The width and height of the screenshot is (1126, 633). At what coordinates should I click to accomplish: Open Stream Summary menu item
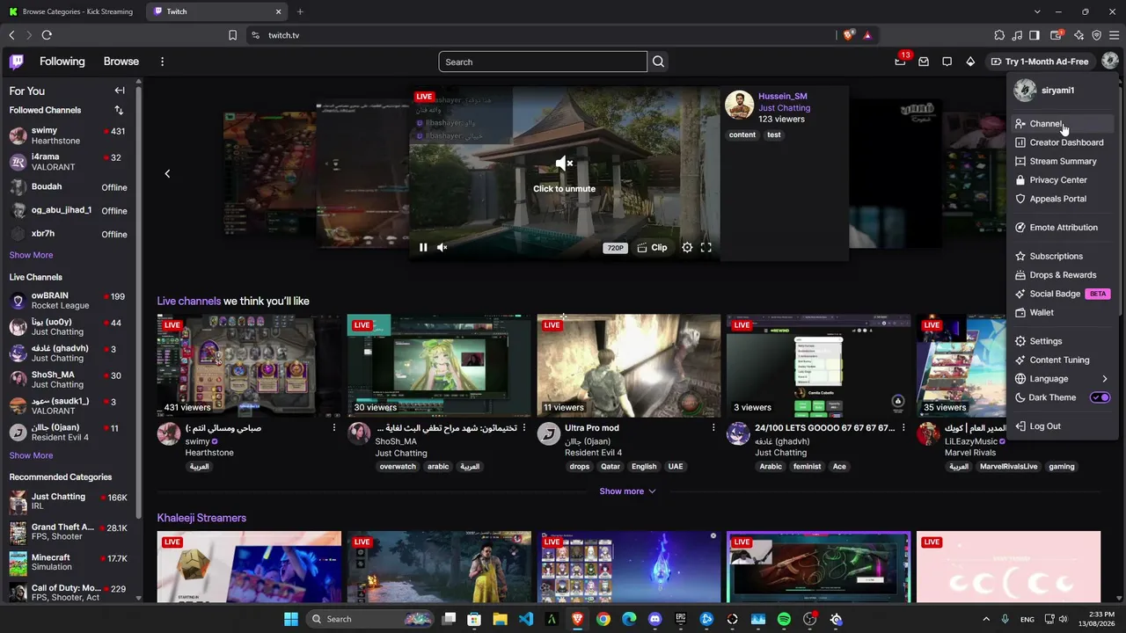tap(1062, 162)
